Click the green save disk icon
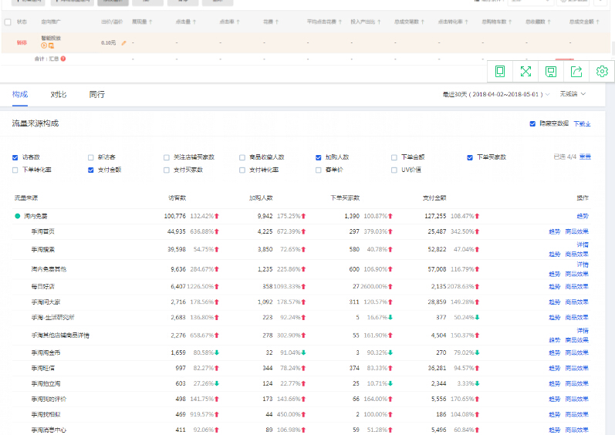This screenshot has height=435, width=615. tap(551, 71)
